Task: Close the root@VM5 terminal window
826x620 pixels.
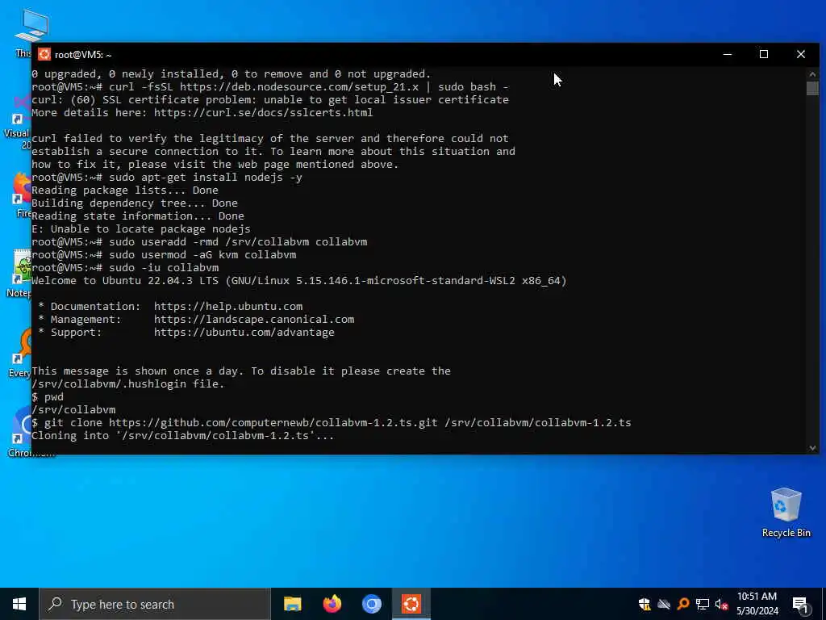Action: (801, 54)
